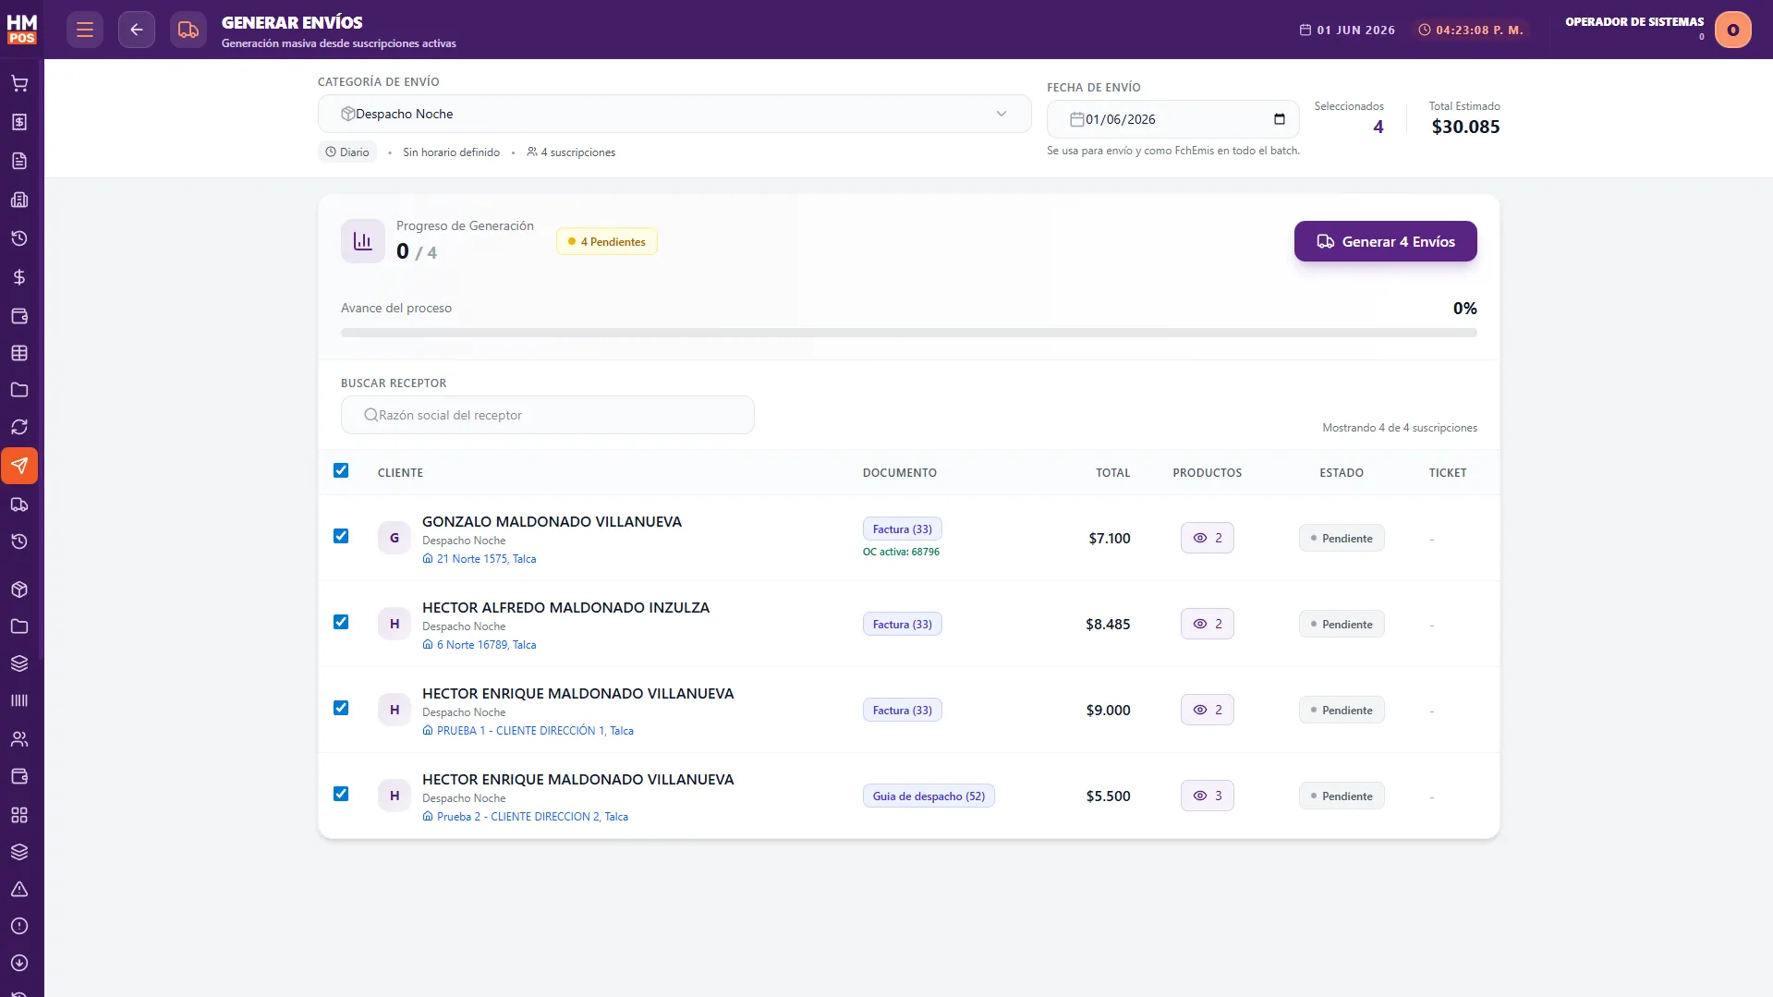Open the dollar sign sidebar icon
The image size is (1773, 997).
pyautogui.click(x=19, y=277)
